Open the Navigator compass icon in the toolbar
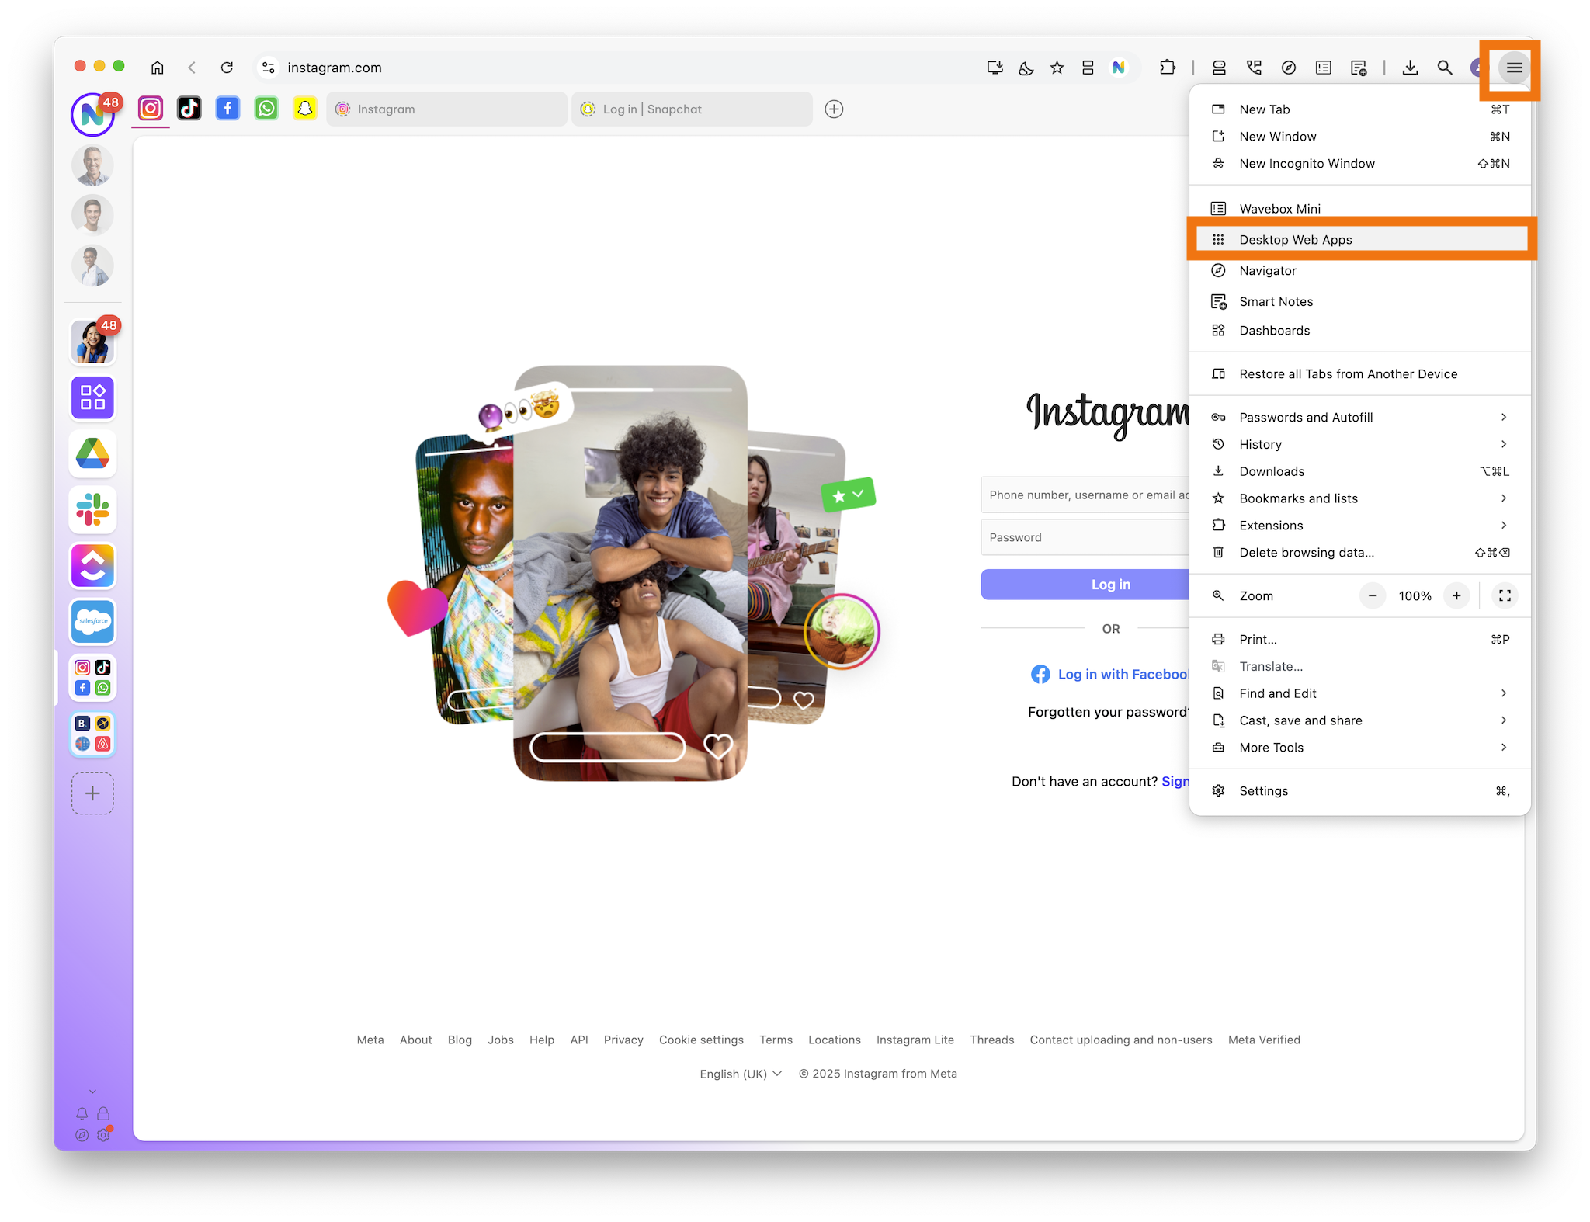 pyautogui.click(x=1289, y=68)
